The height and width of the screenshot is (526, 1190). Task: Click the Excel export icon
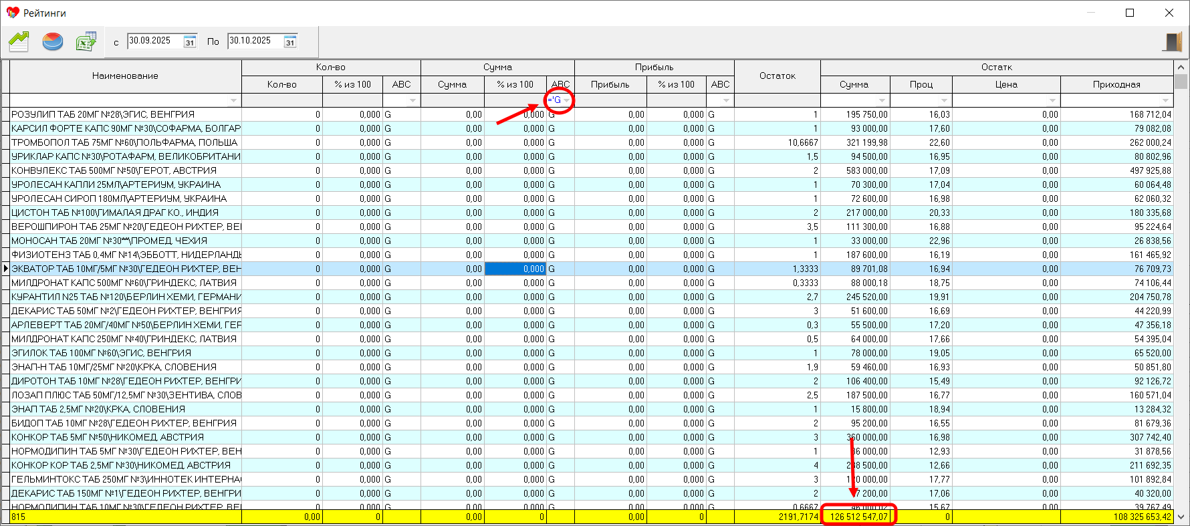tap(86, 41)
